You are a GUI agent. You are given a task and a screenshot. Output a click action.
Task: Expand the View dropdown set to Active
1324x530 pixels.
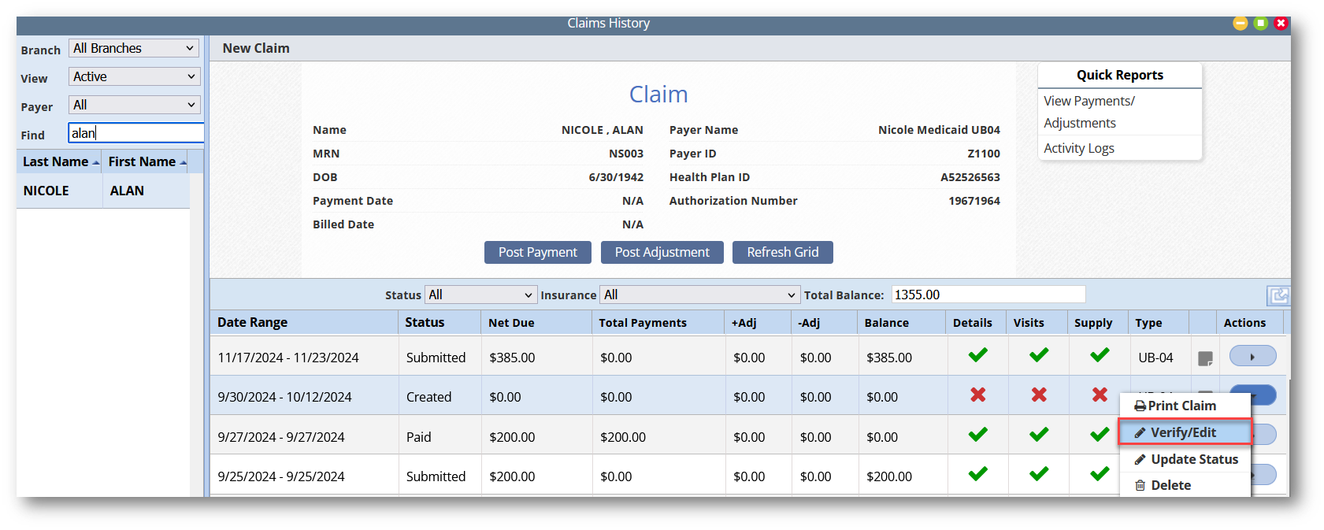coord(133,77)
